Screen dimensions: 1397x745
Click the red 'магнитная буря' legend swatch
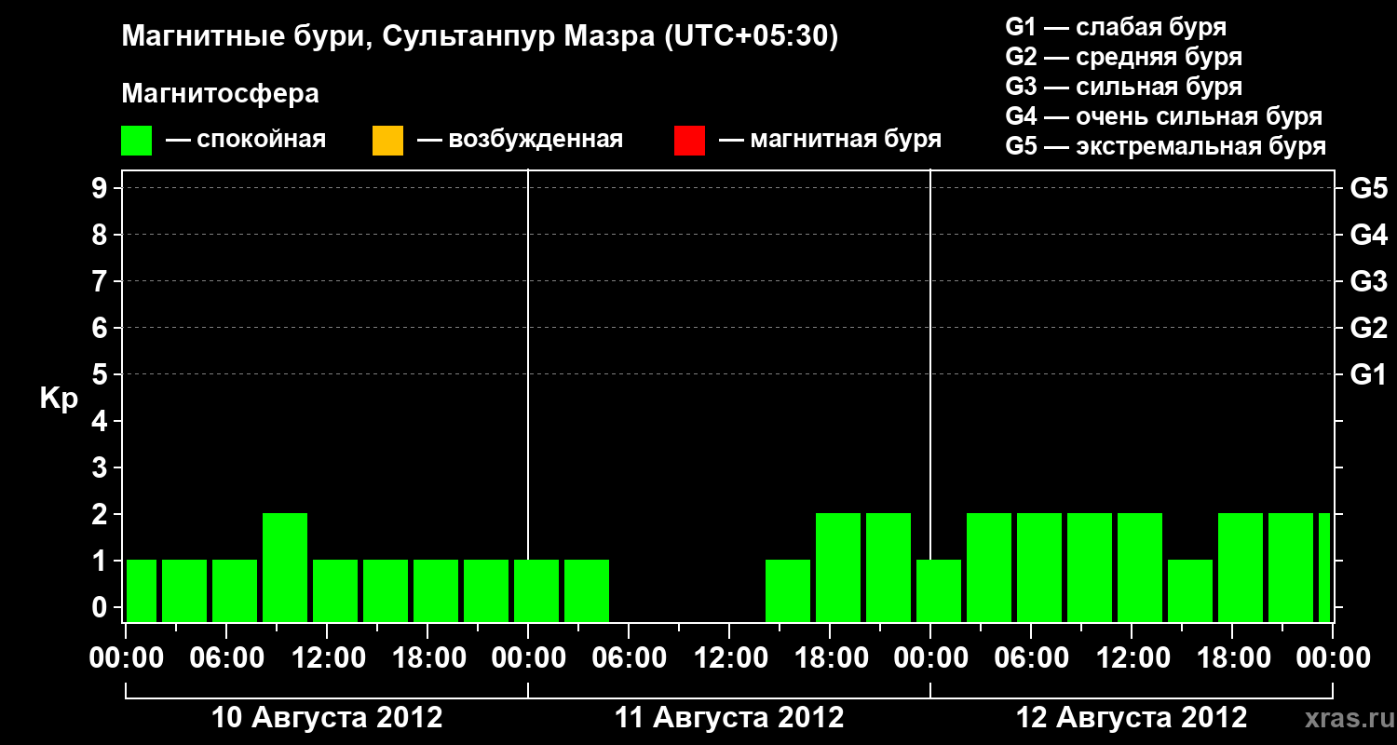coord(689,141)
